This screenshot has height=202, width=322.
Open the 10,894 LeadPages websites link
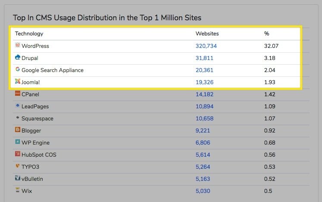coord(204,106)
